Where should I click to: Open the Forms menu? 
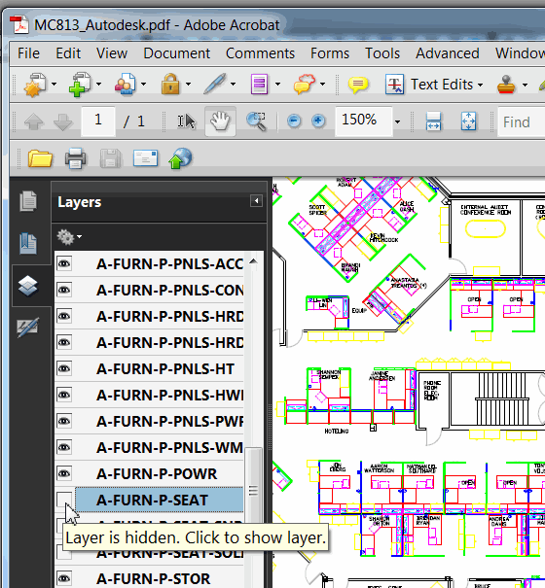330,53
